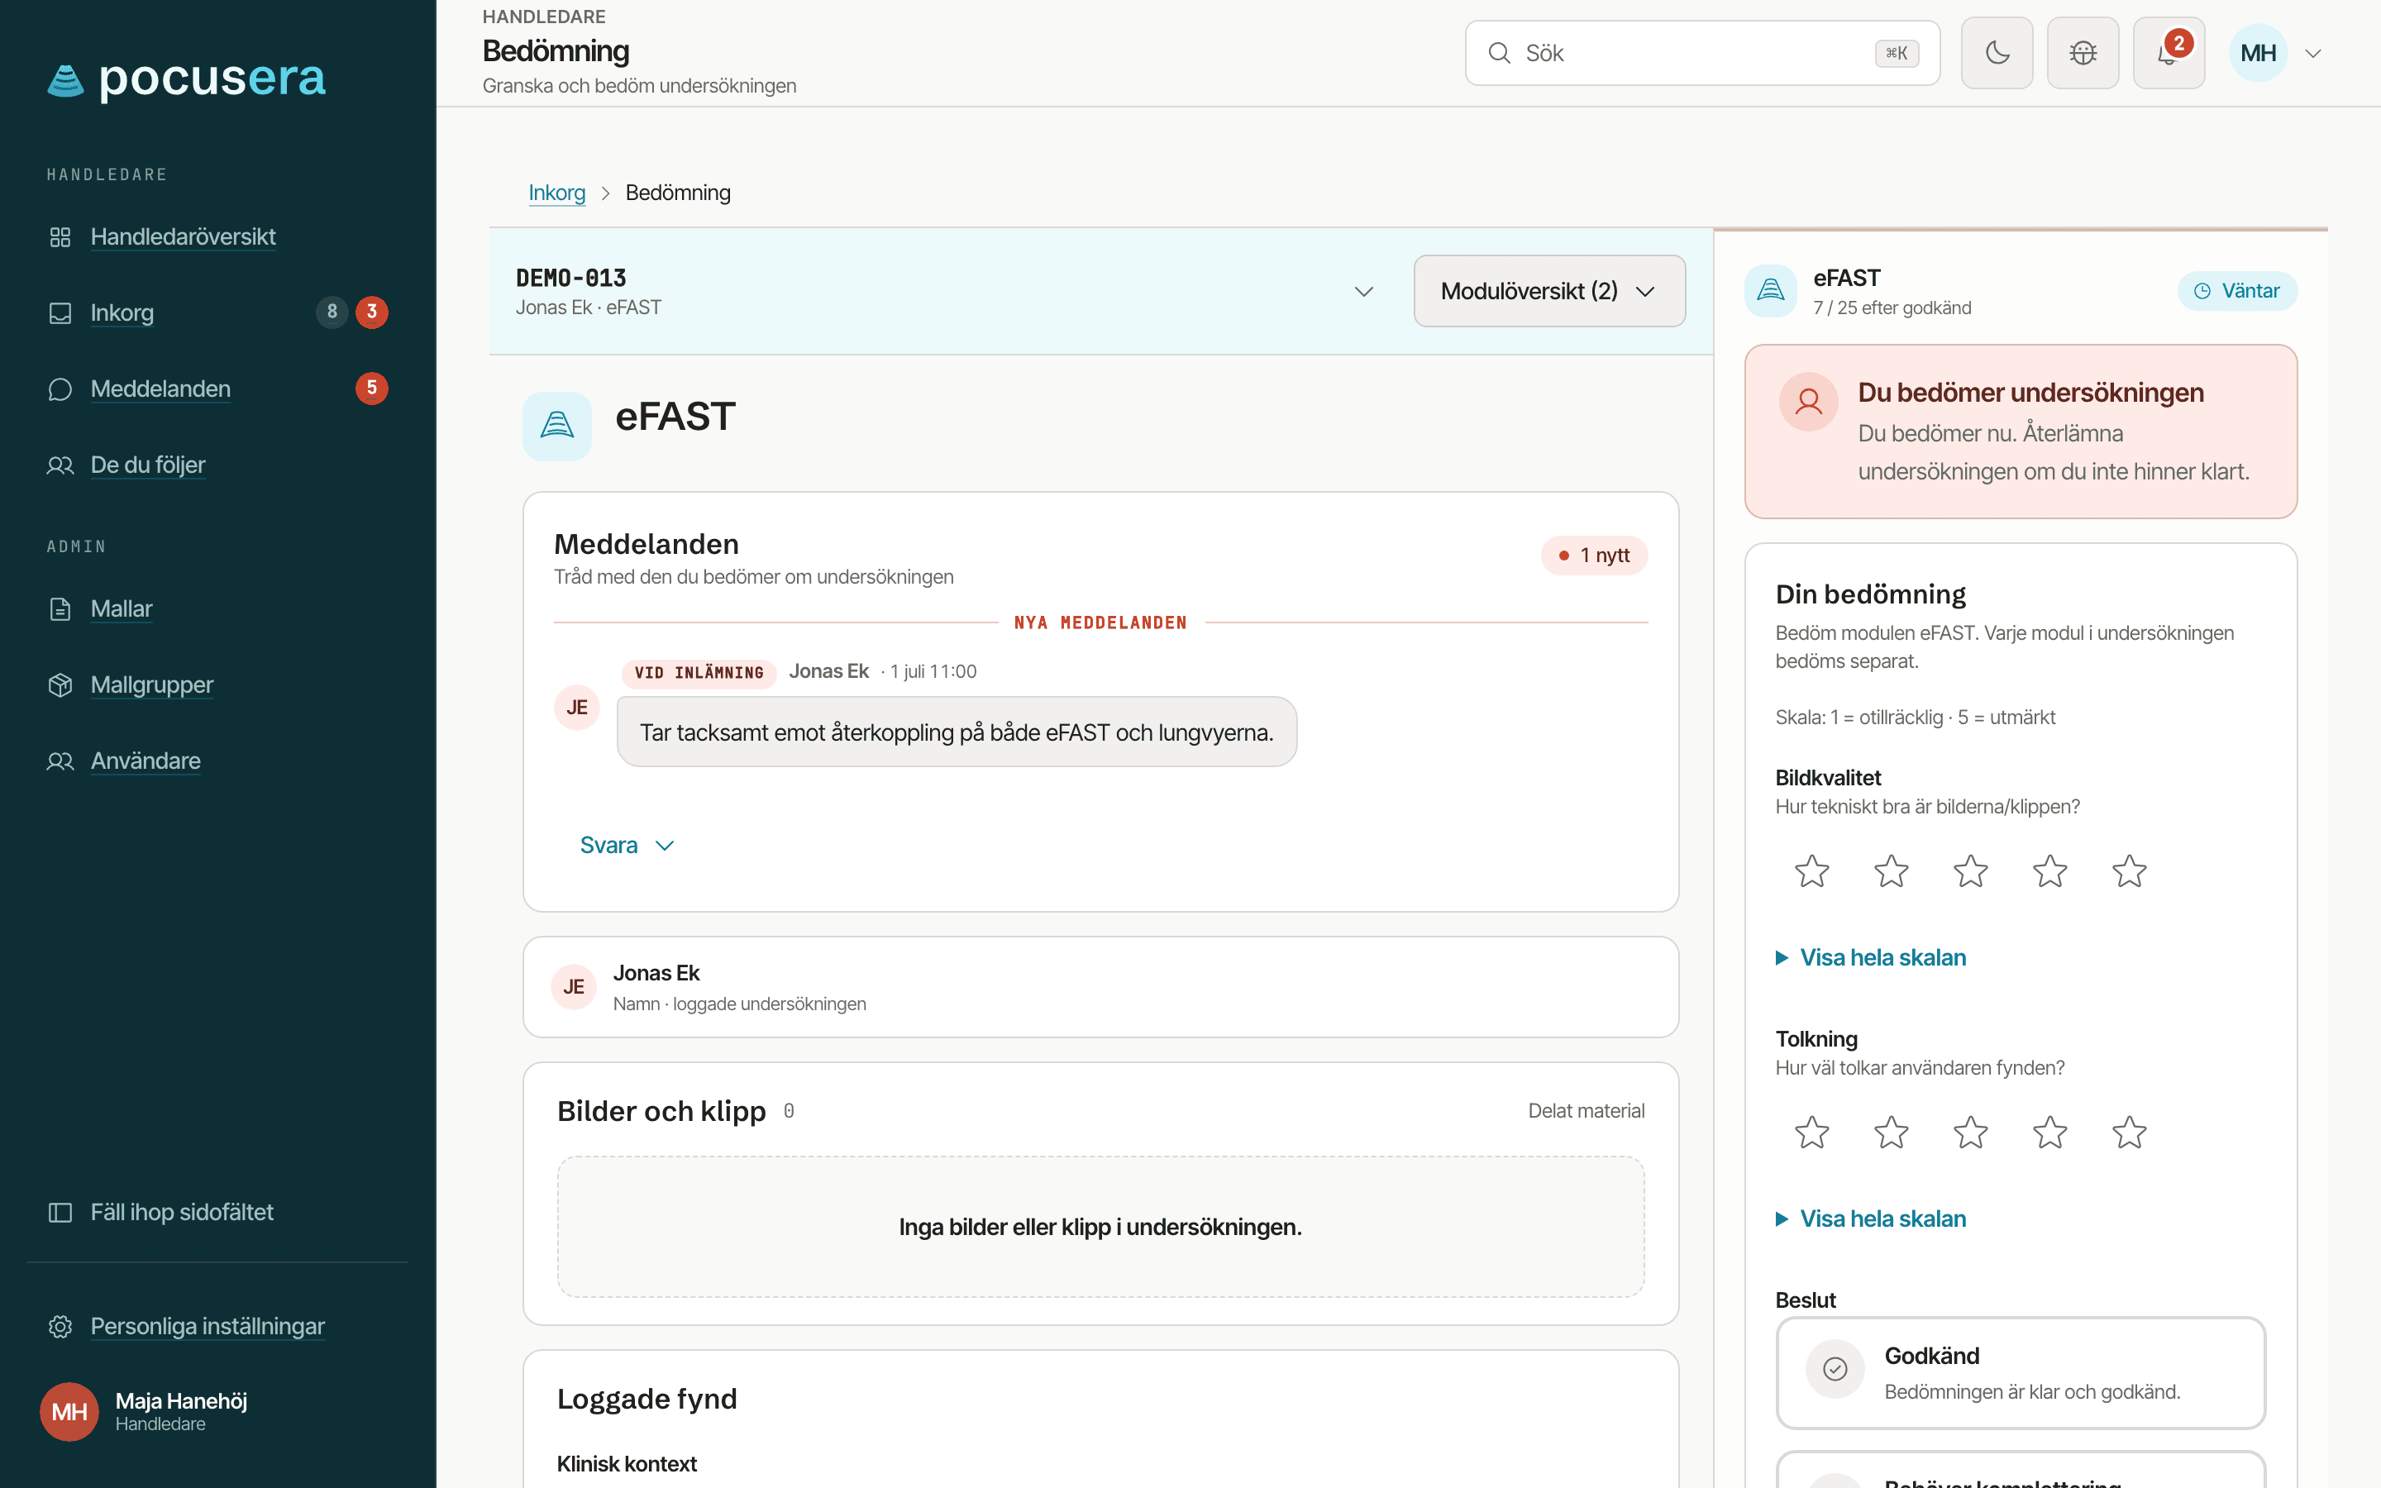
Task: Click Maja Hanehöj avatar in sidebar
Action: [69, 1412]
